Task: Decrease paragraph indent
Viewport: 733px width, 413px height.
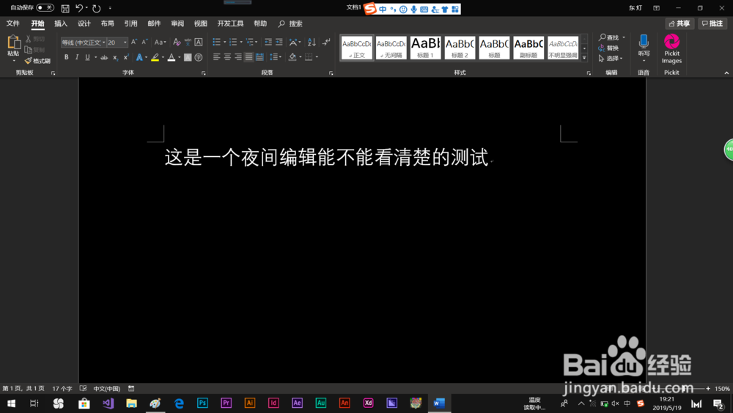Action: pos(268,42)
